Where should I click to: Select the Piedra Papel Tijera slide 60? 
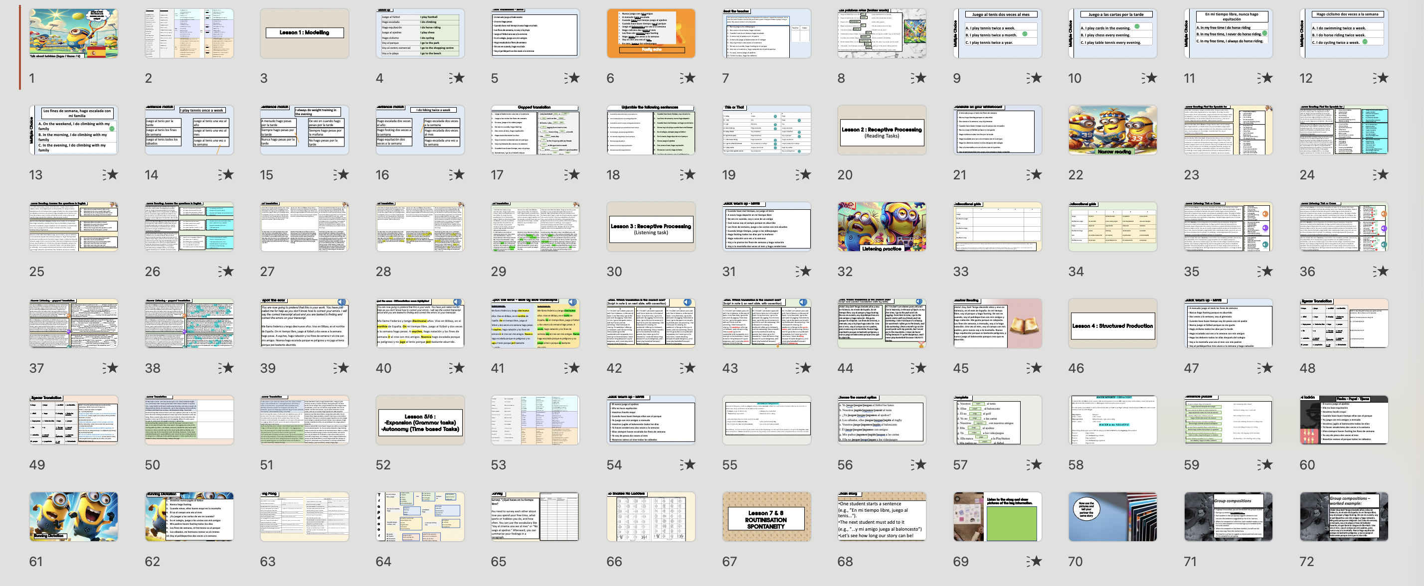(1344, 420)
